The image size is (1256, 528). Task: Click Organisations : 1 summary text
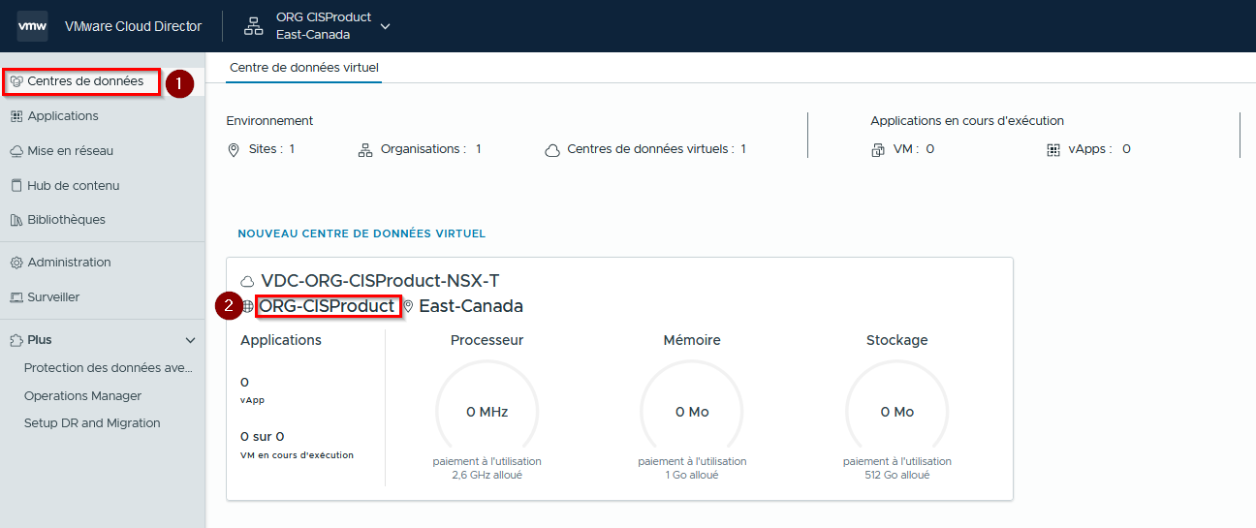[x=431, y=149]
